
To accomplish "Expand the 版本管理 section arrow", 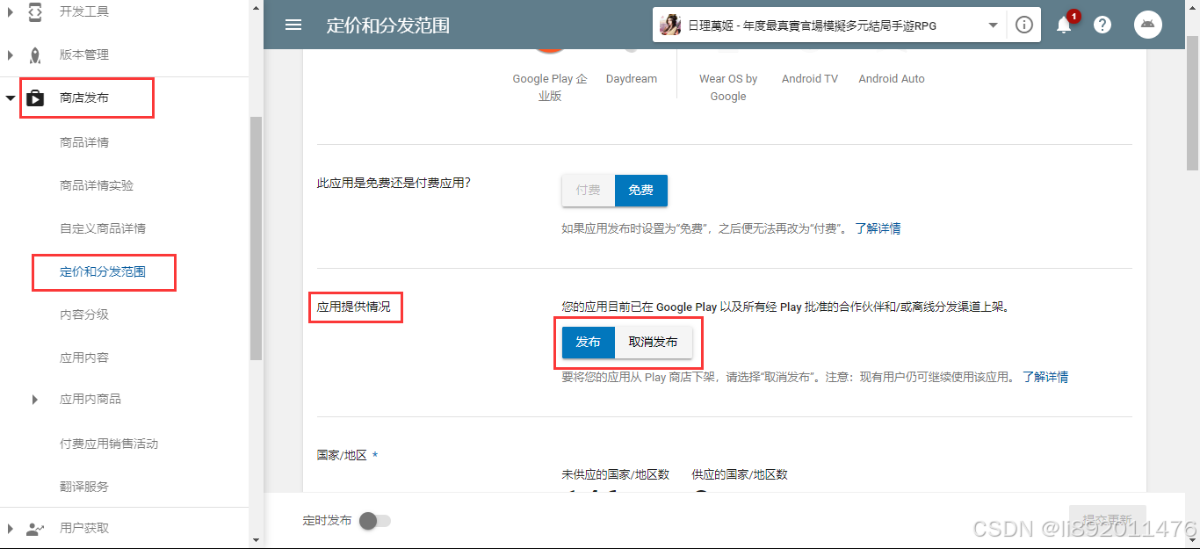I will 11,54.
